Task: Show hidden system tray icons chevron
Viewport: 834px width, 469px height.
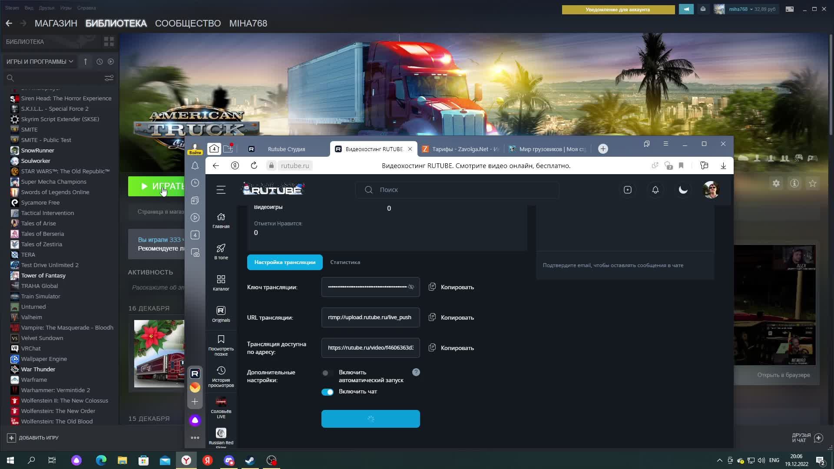Action: click(x=719, y=460)
